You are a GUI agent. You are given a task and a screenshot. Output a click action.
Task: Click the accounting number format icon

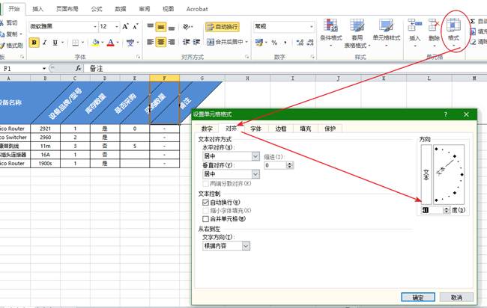click(x=258, y=42)
